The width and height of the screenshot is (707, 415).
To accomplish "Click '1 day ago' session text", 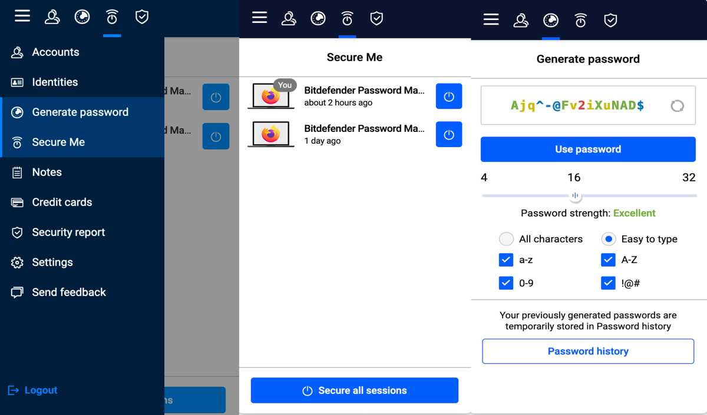I will pyautogui.click(x=322, y=141).
